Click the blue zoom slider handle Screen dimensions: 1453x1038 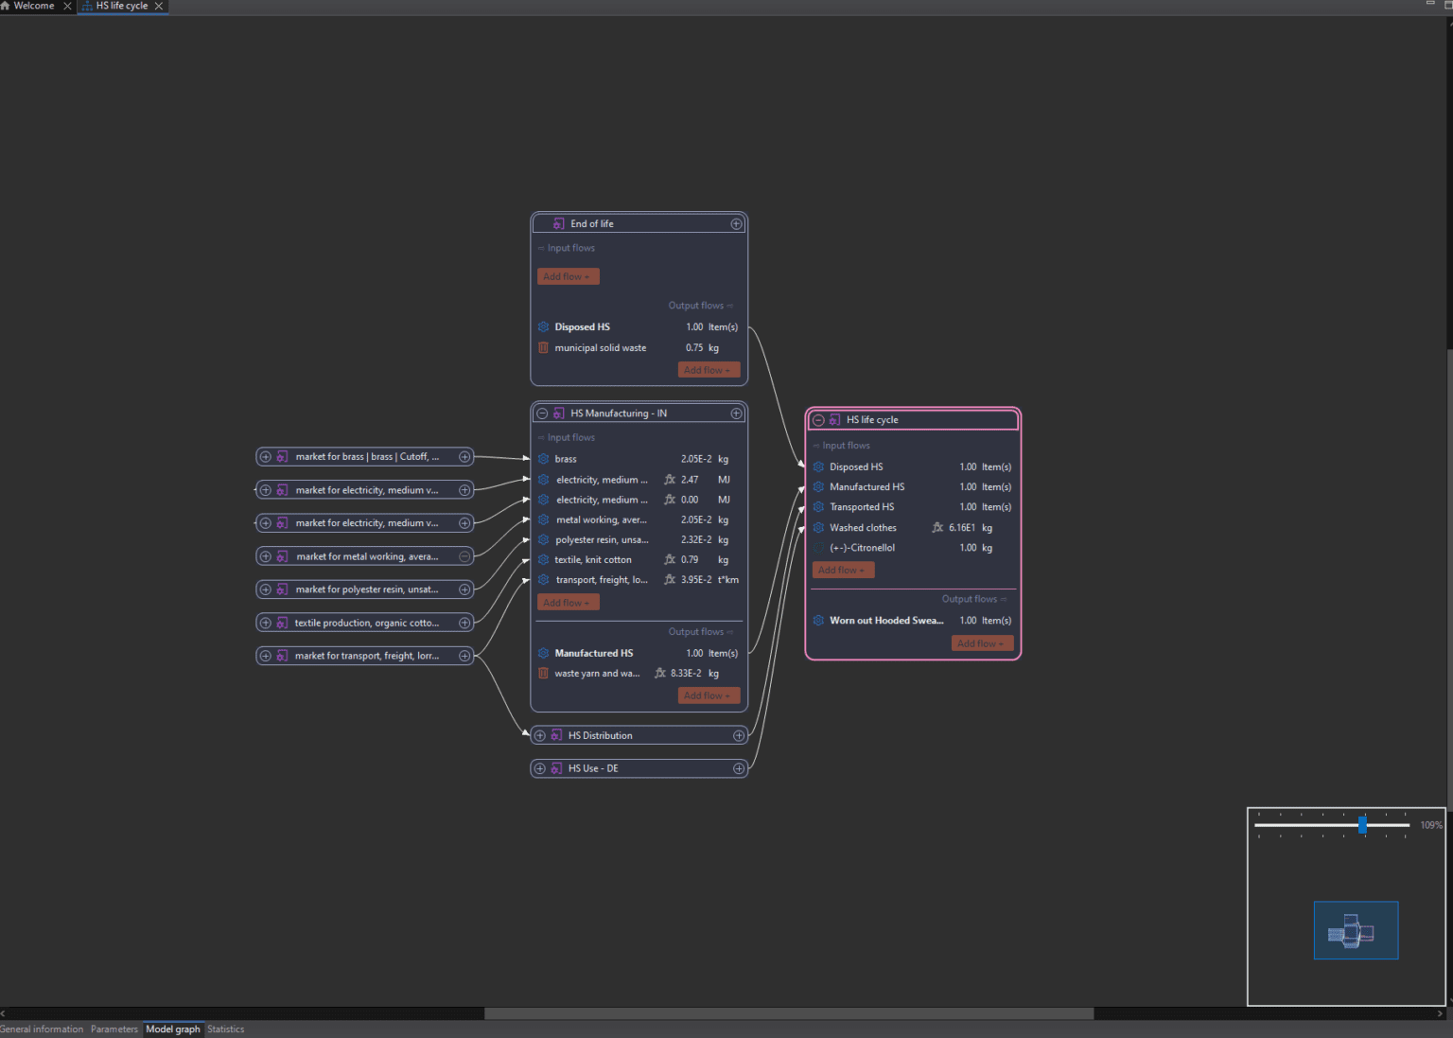[1362, 825]
